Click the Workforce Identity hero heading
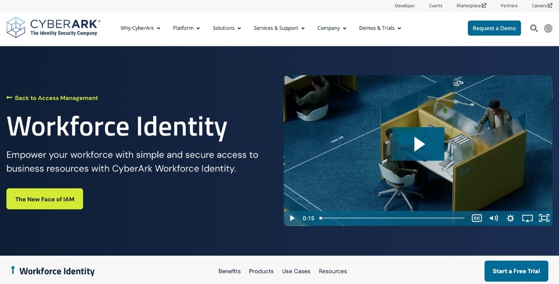 pos(117,127)
